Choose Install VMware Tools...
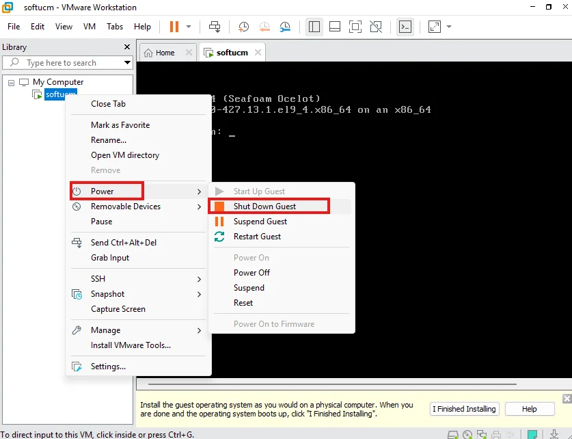Image resolution: width=572 pixels, height=439 pixels. pyautogui.click(x=131, y=345)
